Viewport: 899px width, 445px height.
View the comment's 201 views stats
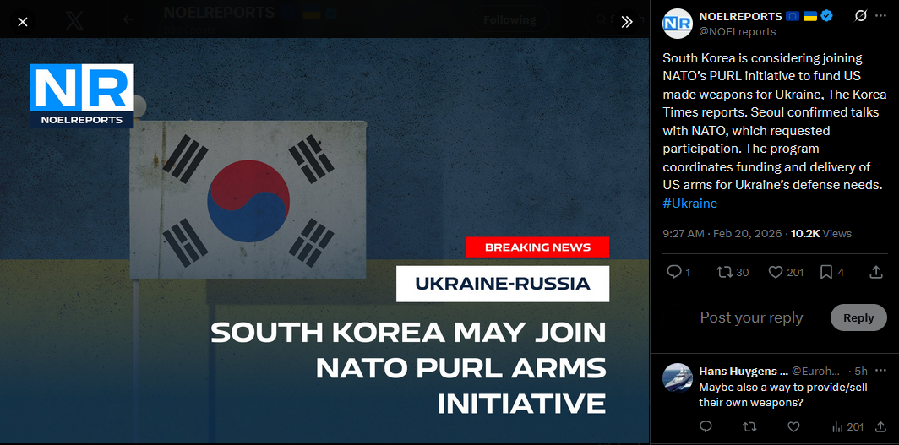tap(847, 426)
